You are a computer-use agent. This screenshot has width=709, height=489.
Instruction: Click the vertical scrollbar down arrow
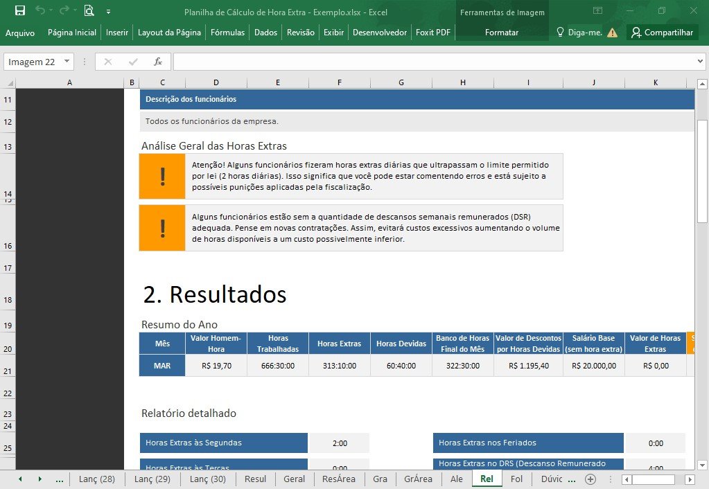coord(702,465)
